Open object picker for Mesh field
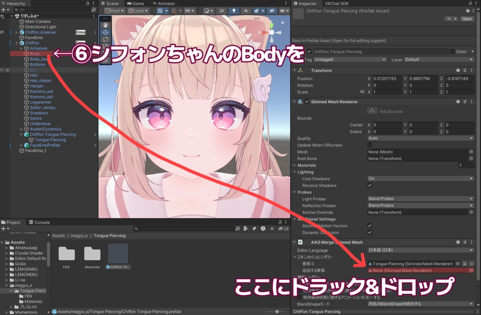Image resolution: width=481 pixels, height=315 pixels. click(471, 151)
